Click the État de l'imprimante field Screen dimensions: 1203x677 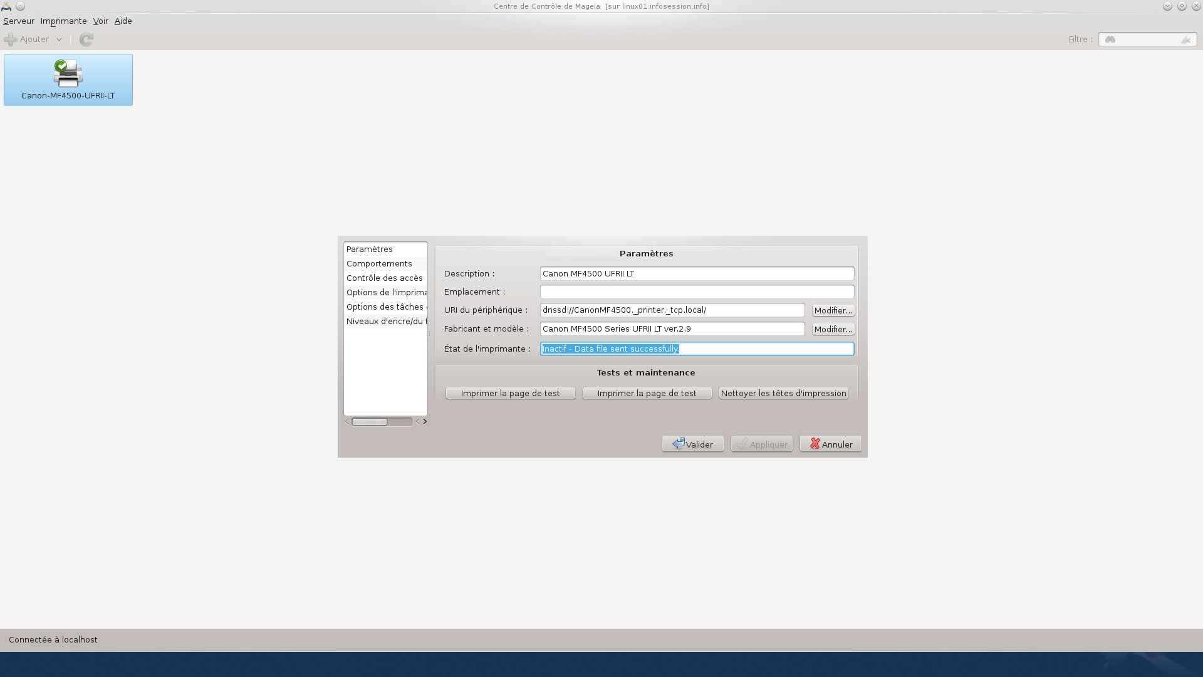(x=697, y=349)
